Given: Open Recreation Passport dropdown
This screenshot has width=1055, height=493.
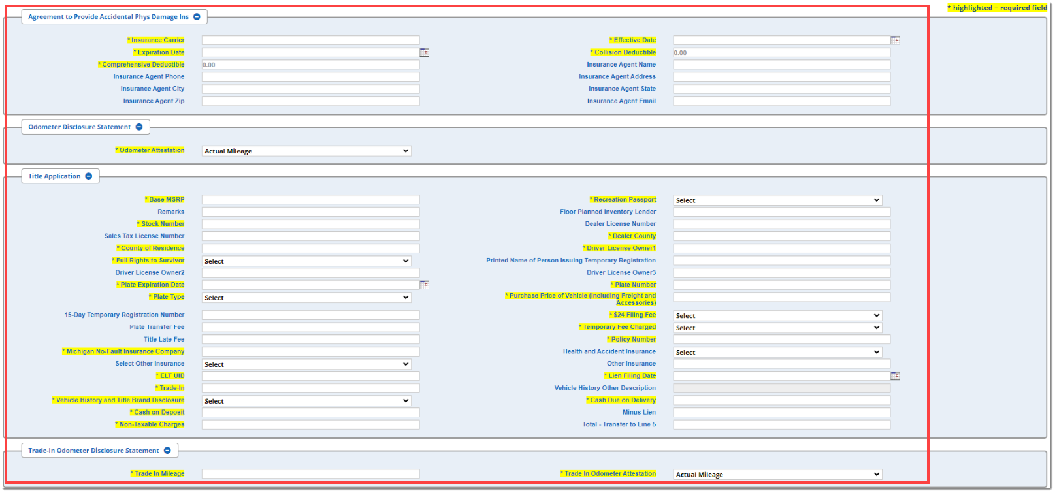Looking at the screenshot, I should [x=777, y=200].
